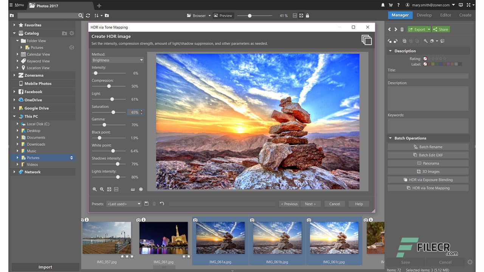Toggle the Preview display mode
Viewport: 484px width, 272px height.
tap(223, 15)
